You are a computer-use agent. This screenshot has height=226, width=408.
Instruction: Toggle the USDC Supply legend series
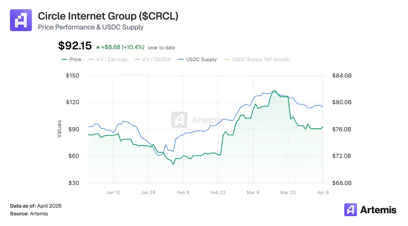coord(201,59)
